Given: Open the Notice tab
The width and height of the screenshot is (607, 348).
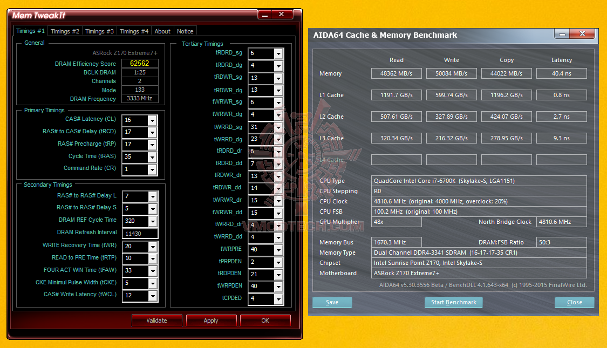Looking at the screenshot, I should point(185,31).
